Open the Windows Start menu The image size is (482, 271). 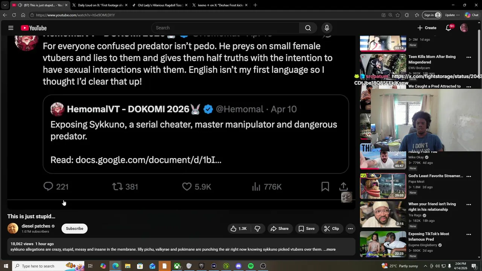point(6,266)
